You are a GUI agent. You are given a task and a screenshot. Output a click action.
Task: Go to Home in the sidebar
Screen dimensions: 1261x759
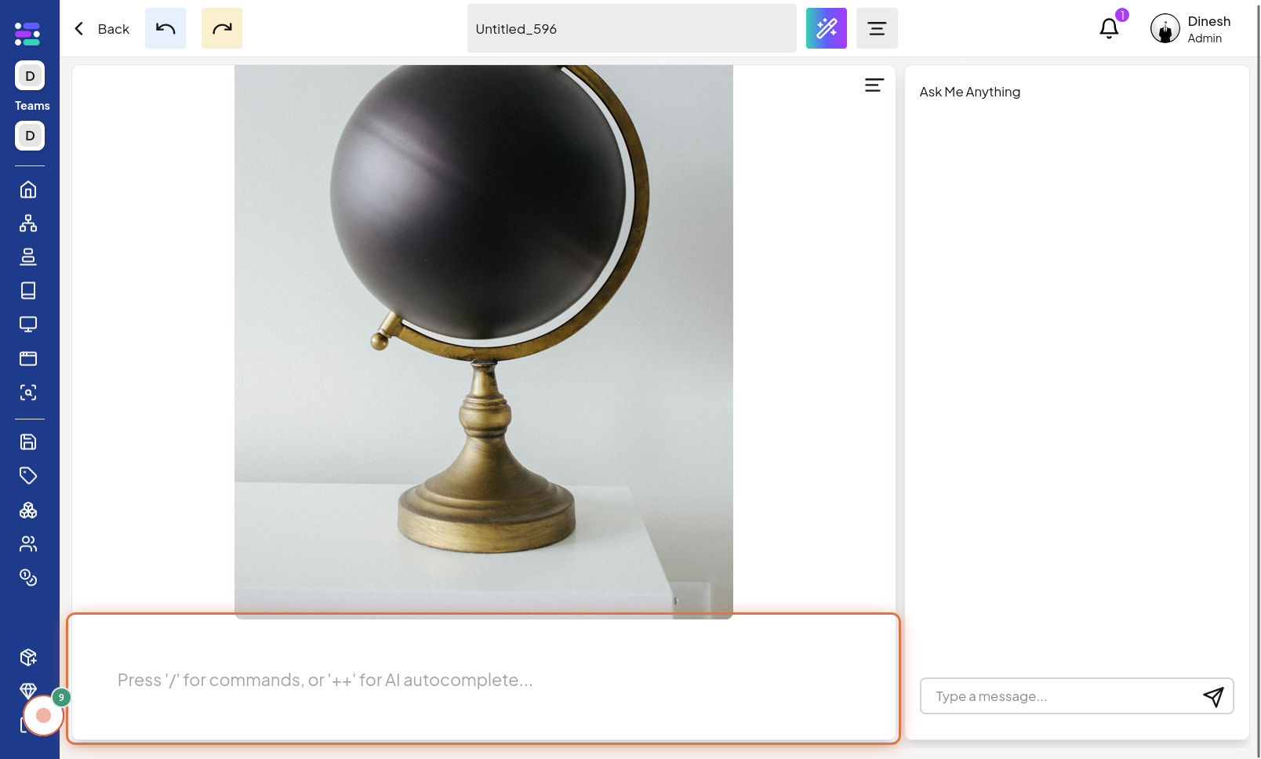(x=28, y=190)
